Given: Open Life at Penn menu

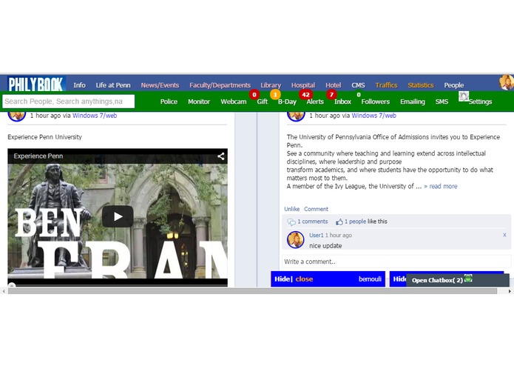Looking at the screenshot, I should [113, 85].
